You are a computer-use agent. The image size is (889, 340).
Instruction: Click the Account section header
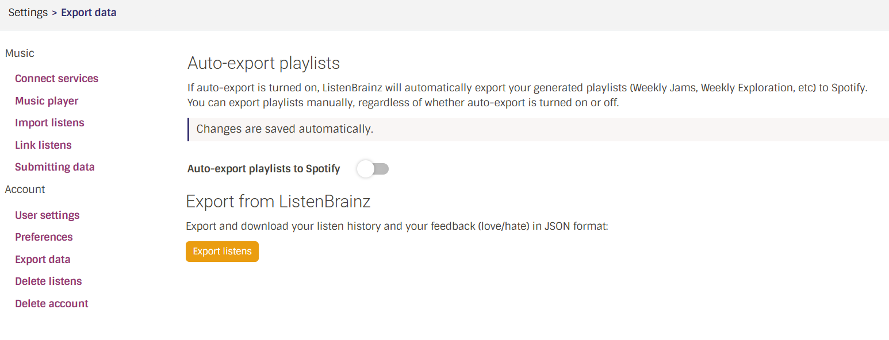[x=25, y=190]
